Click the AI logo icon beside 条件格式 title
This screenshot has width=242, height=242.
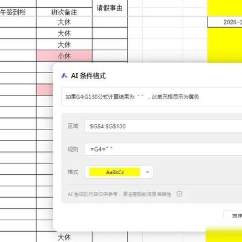point(64,76)
